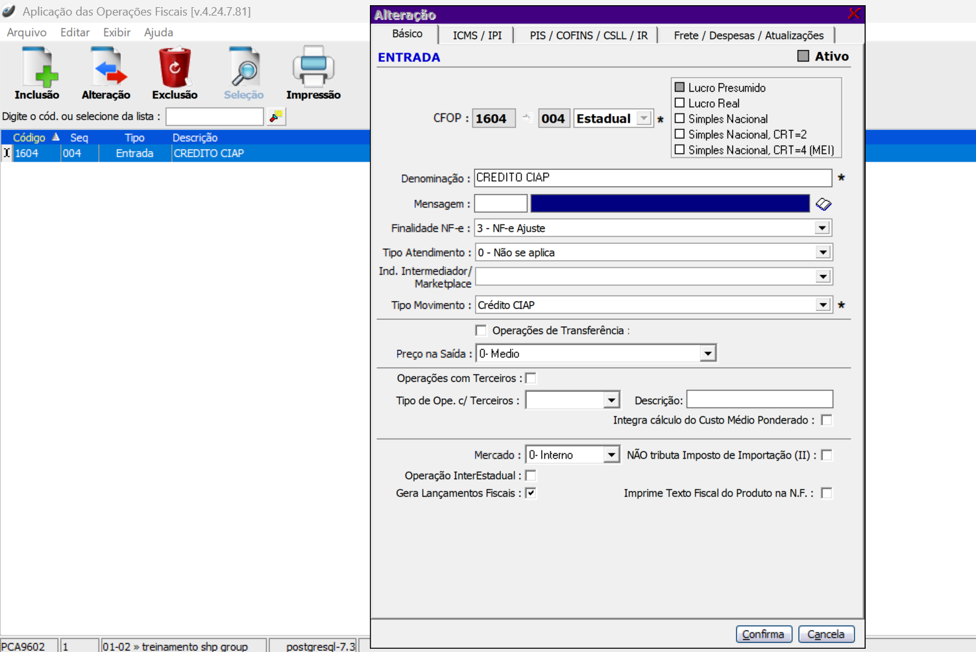Click the Confirma button
976x652 pixels.
tap(763, 634)
